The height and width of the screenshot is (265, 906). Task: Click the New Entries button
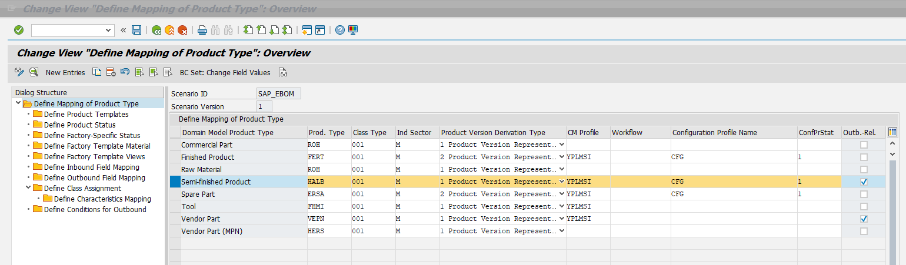65,73
